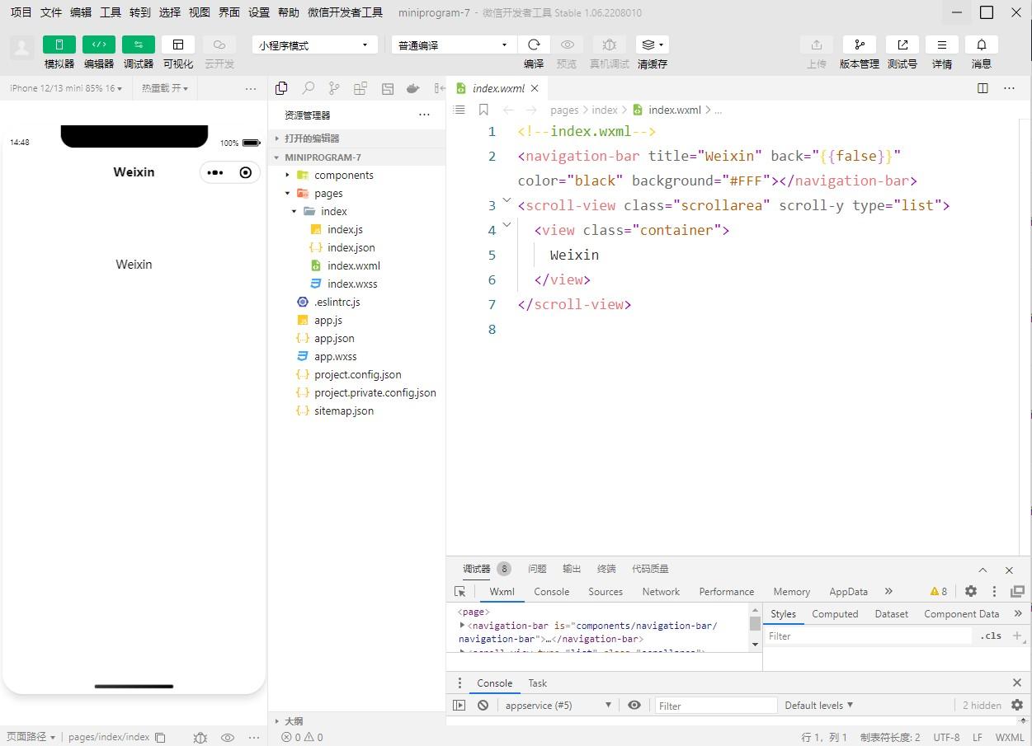
Task: Switch to the Network devtools tab
Action: tap(661, 592)
